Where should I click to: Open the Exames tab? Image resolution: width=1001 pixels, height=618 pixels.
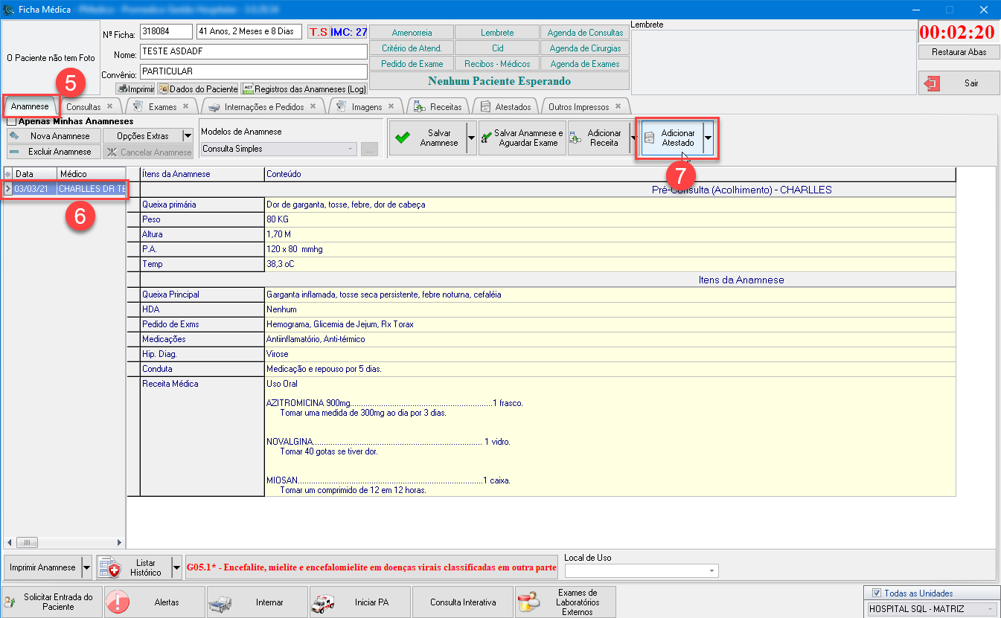click(x=162, y=106)
